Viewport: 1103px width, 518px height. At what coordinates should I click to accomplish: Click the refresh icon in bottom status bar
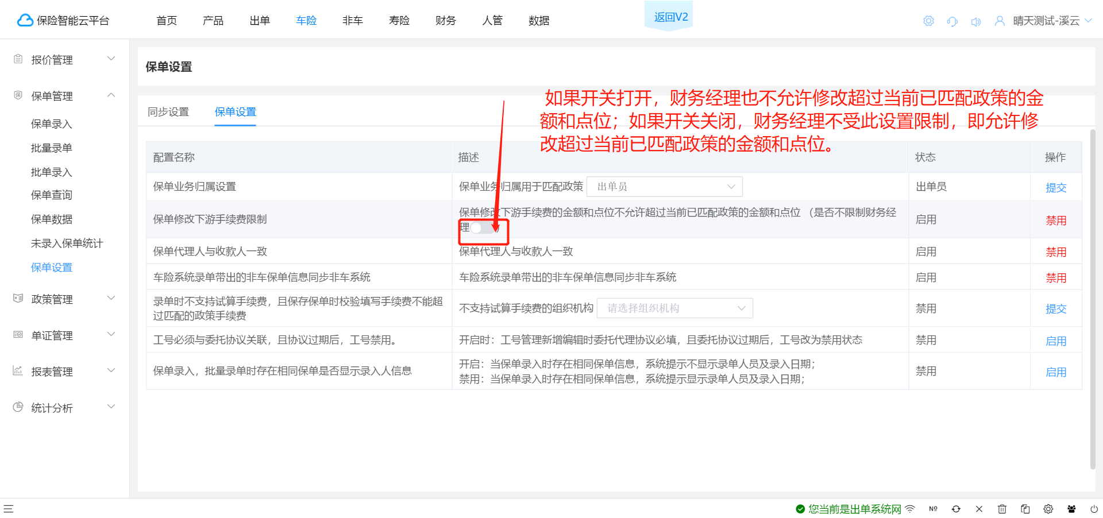tap(956, 509)
